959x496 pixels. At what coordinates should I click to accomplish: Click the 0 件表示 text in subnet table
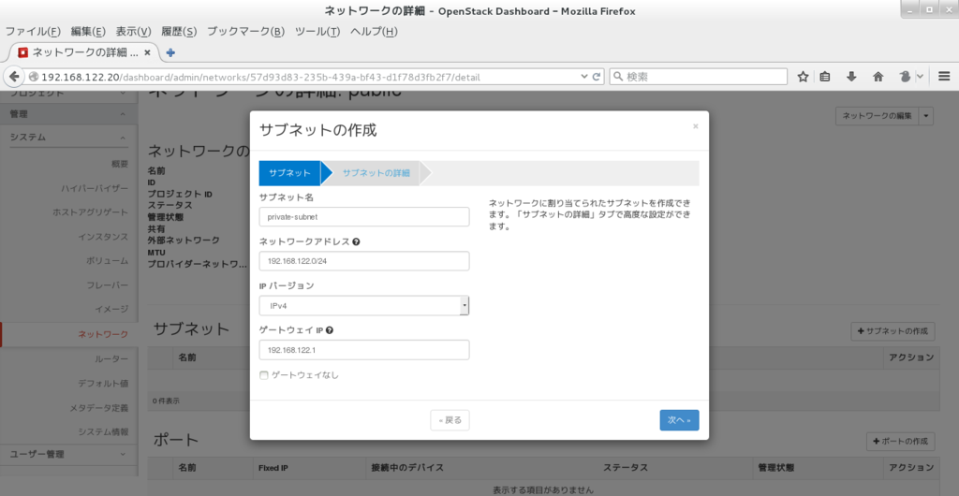167,401
